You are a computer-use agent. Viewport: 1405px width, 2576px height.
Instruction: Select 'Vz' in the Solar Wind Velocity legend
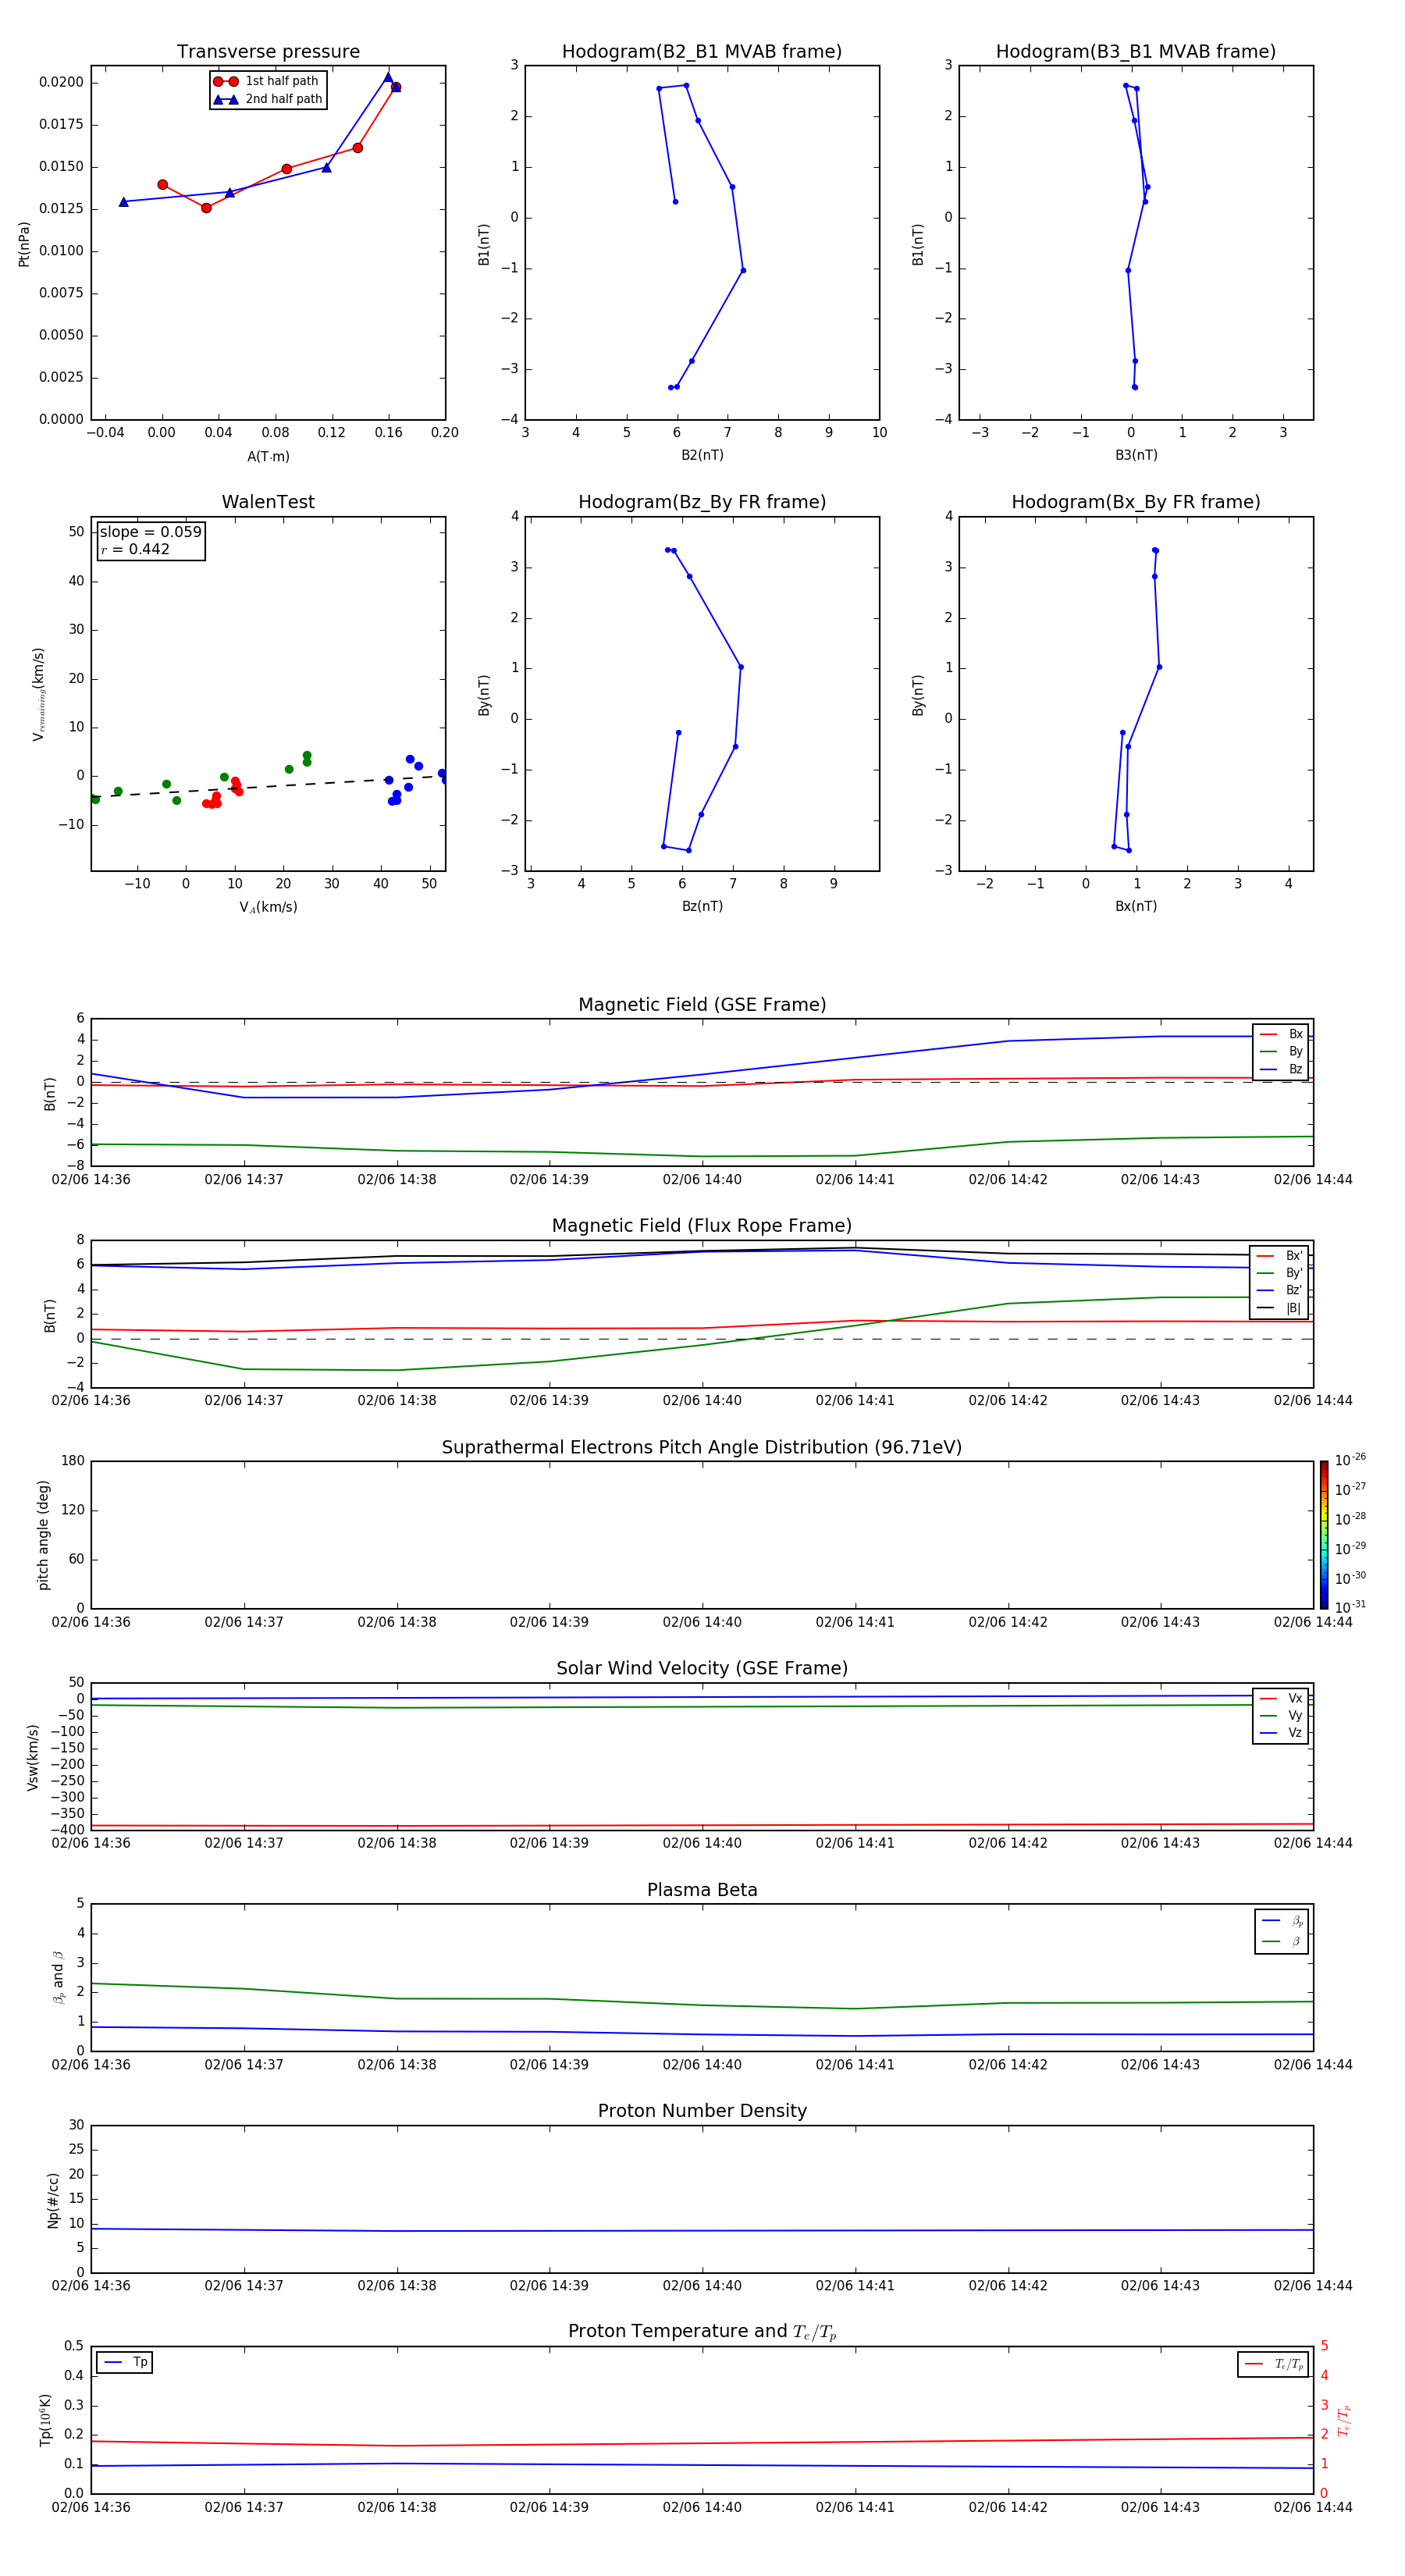1281,1733
